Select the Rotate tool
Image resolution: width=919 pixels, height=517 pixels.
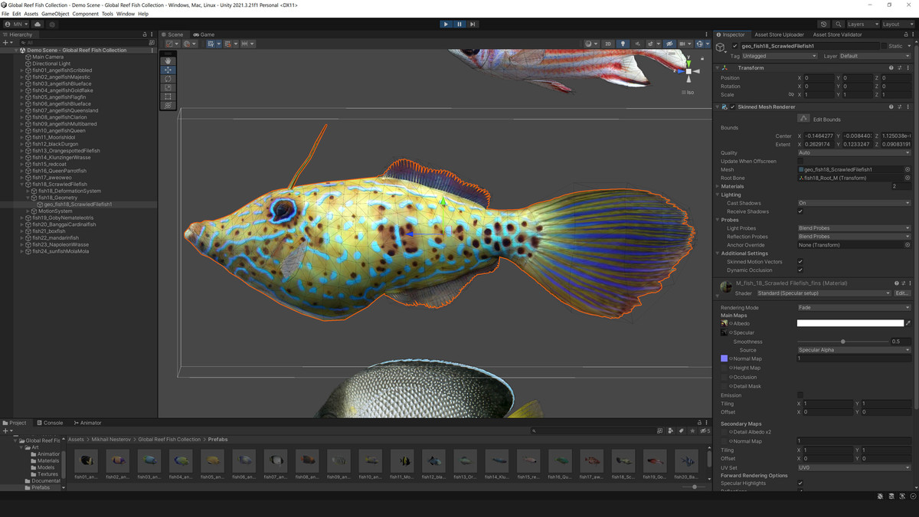168,79
